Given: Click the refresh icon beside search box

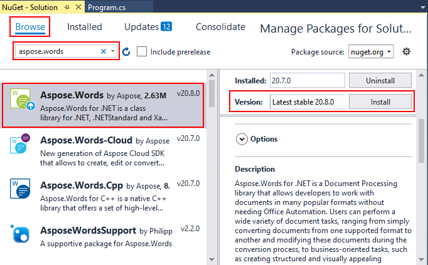Looking at the screenshot, I should tap(126, 51).
